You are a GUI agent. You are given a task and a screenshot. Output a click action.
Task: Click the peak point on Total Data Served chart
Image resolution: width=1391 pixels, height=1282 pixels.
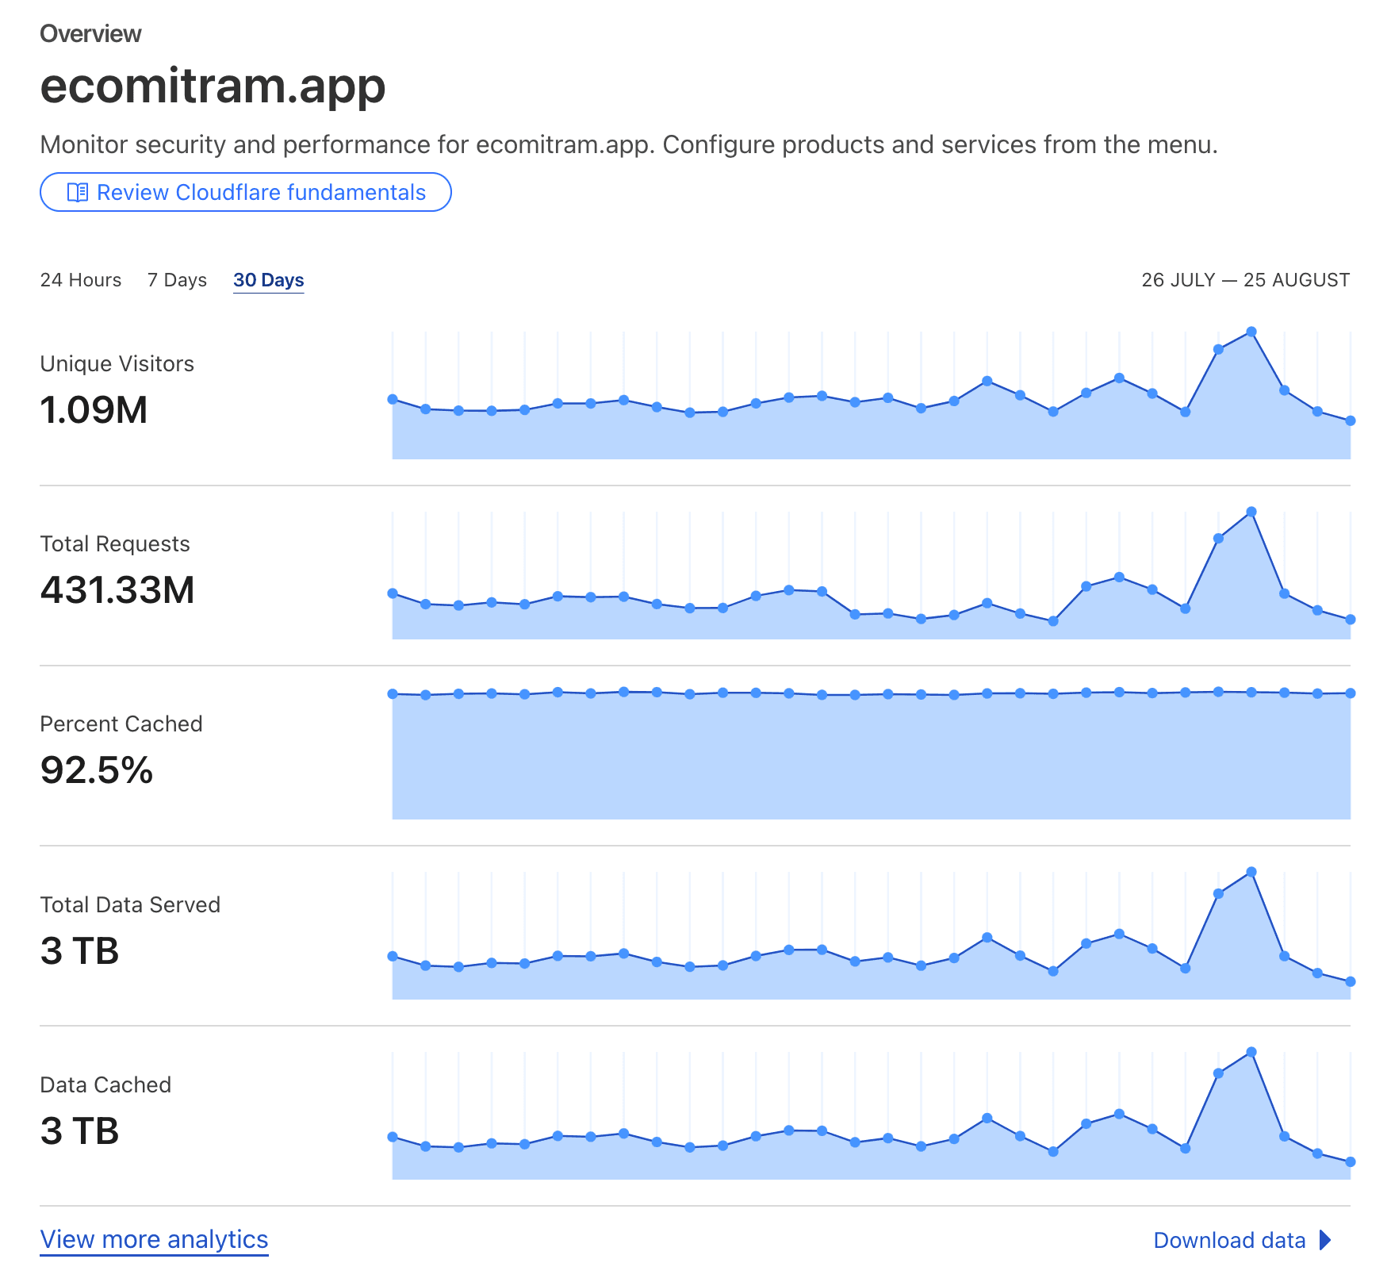[x=1251, y=872]
